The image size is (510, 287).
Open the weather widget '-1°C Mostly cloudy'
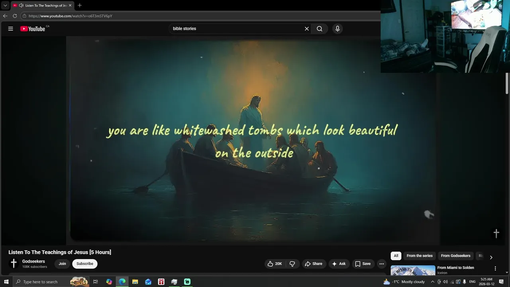tap(404, 282)
